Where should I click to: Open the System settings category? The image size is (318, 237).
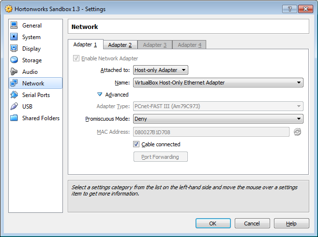coord(35,37)
